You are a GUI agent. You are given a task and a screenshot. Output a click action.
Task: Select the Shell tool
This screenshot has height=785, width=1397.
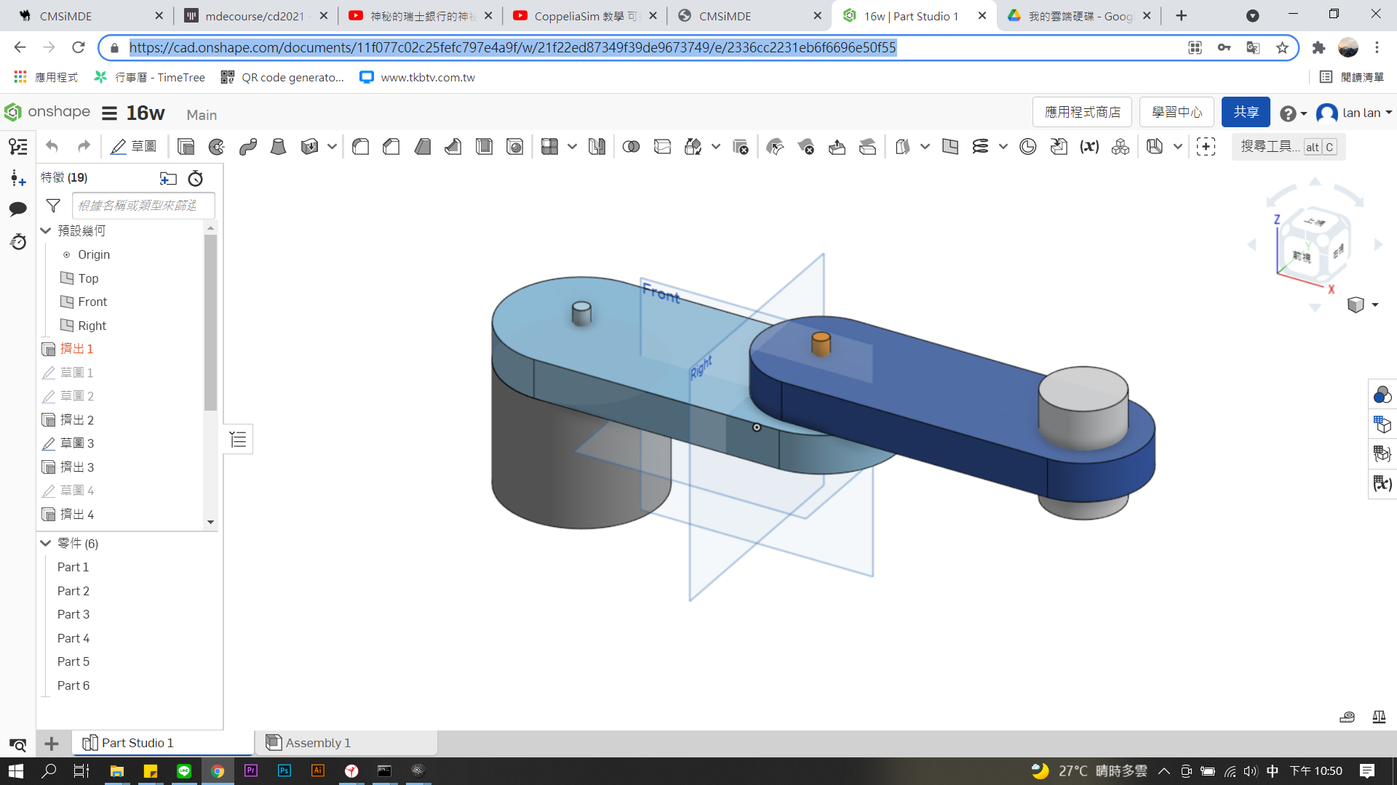click(484, 147)
